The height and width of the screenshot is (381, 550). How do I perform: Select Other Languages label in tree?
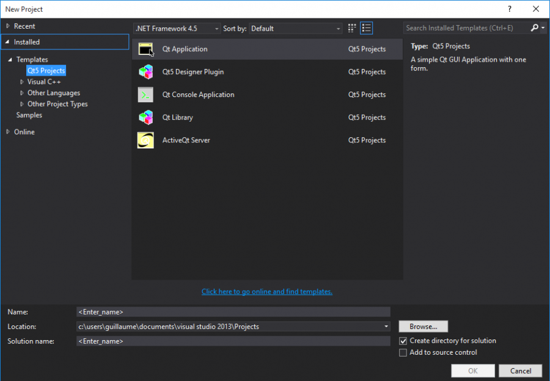[x=54, y=93]
